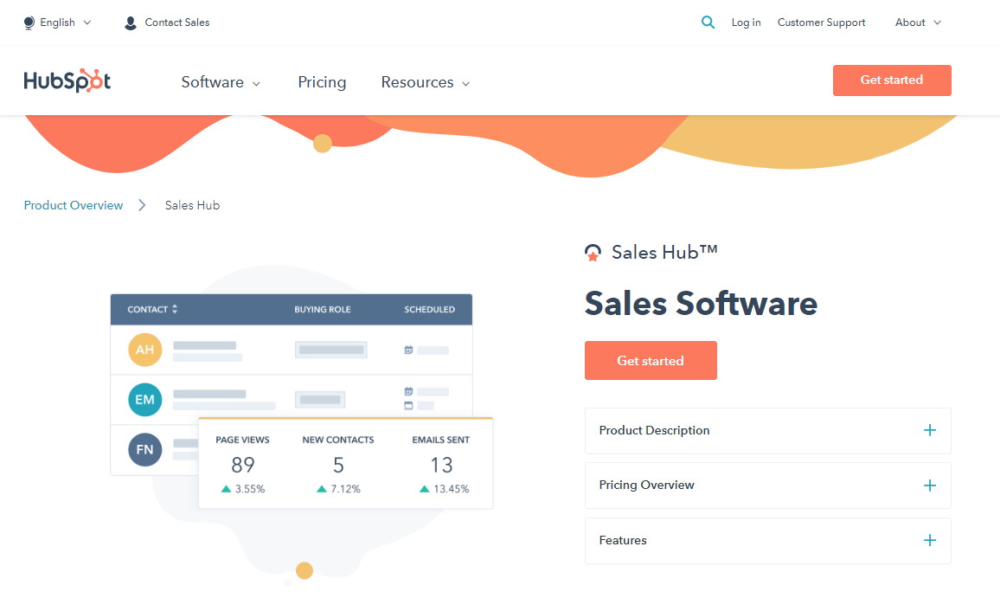Click the Contact column sort arrows
1000x611 pixels.
pyautogui.click(x=175, y=309)
